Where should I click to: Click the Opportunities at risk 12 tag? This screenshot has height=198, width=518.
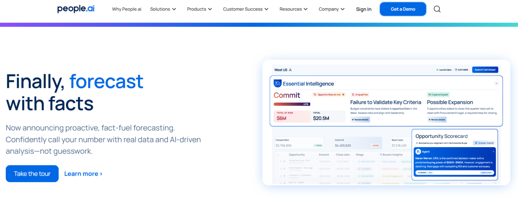(x=329, y=95)
